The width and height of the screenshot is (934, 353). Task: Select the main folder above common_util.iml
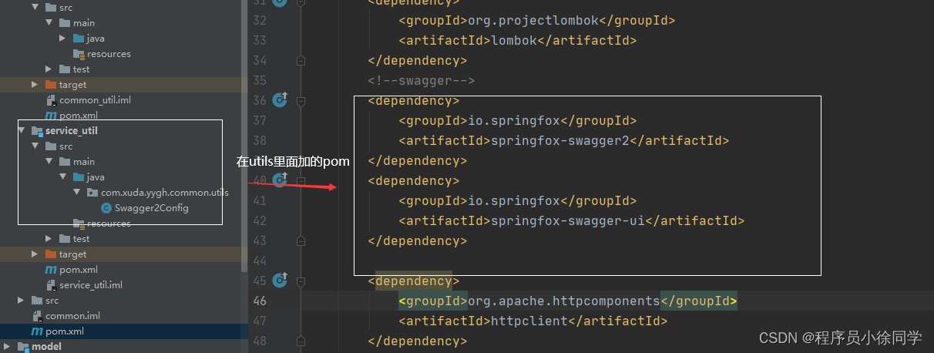(84, 23)
